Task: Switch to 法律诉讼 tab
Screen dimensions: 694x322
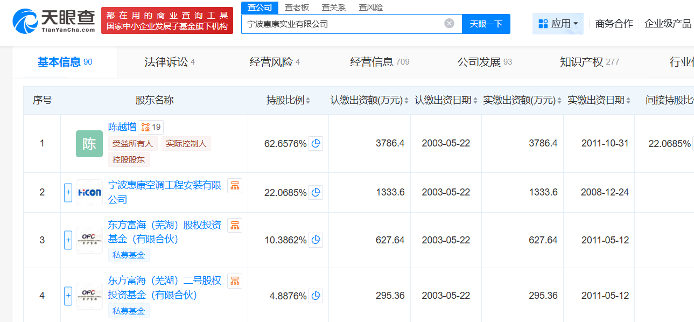Action: coord(170,62)
